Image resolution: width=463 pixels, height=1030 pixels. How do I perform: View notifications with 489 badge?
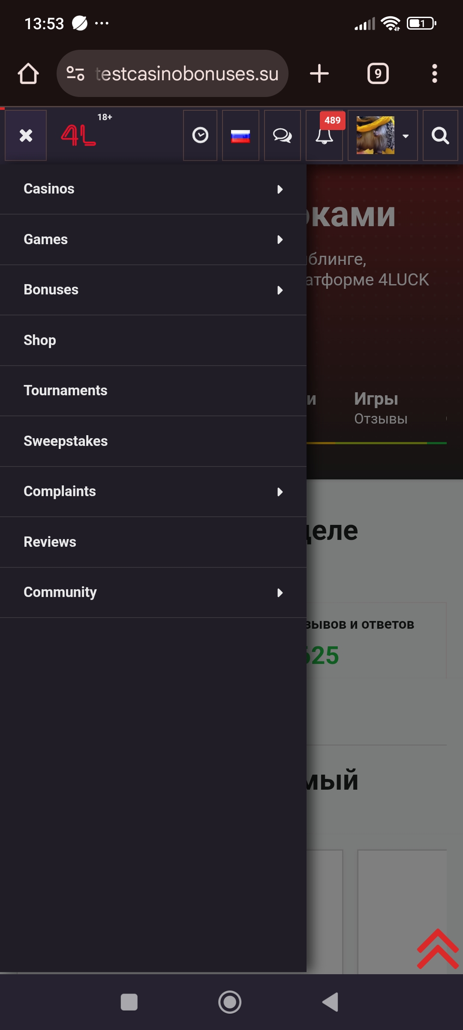324,136
